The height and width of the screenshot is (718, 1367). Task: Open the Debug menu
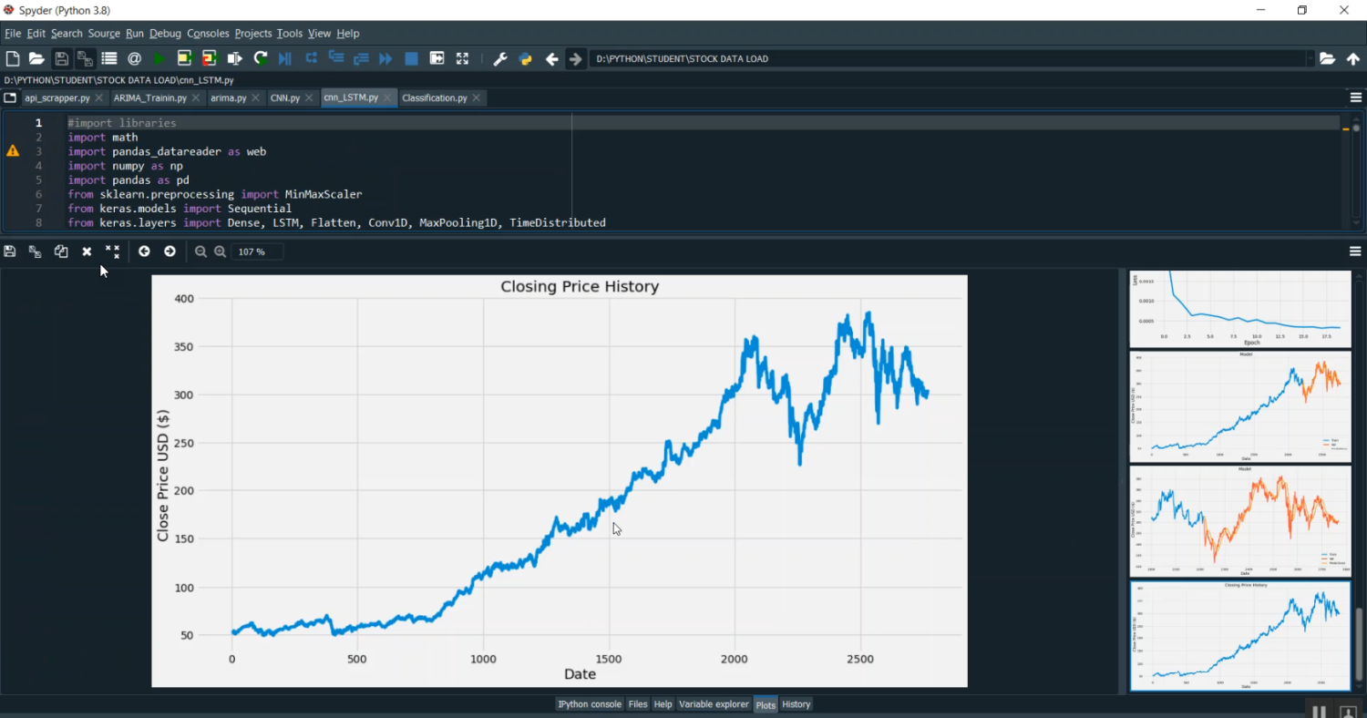[165, 33]
